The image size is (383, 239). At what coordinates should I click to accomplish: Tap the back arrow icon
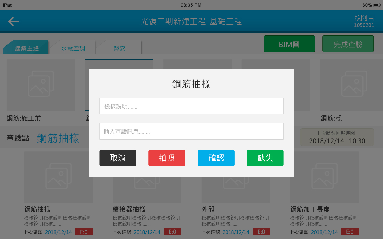(14, 22)
